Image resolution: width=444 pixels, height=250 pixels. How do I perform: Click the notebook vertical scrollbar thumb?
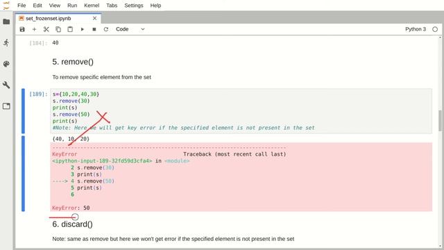point(440,120)
